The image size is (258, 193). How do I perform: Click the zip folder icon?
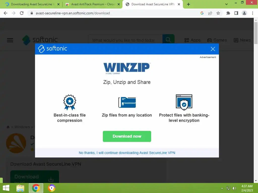[127, 102]
